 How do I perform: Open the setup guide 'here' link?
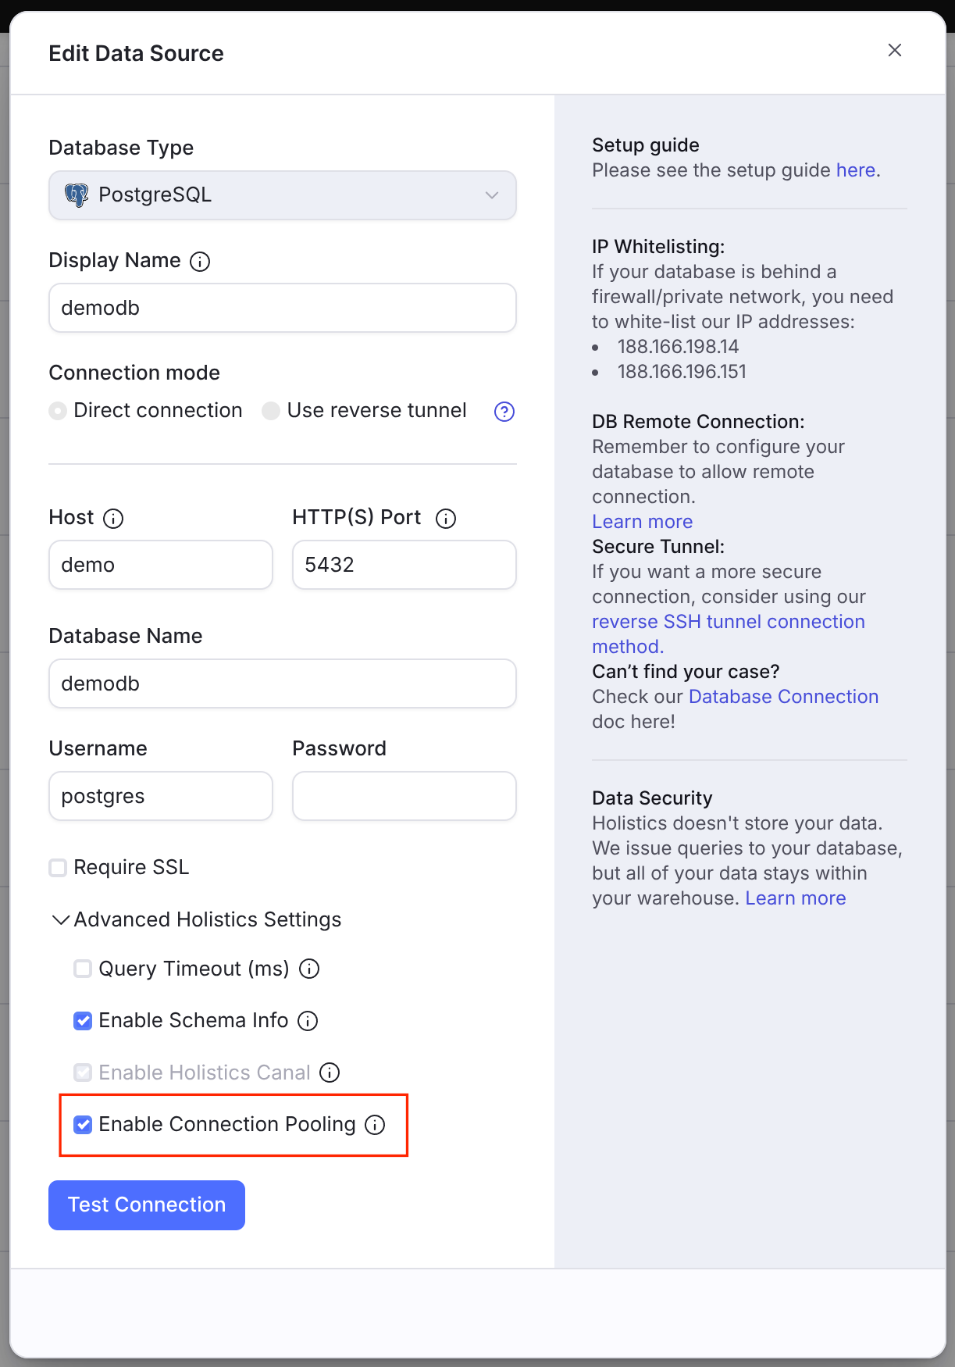pos(855,170)
